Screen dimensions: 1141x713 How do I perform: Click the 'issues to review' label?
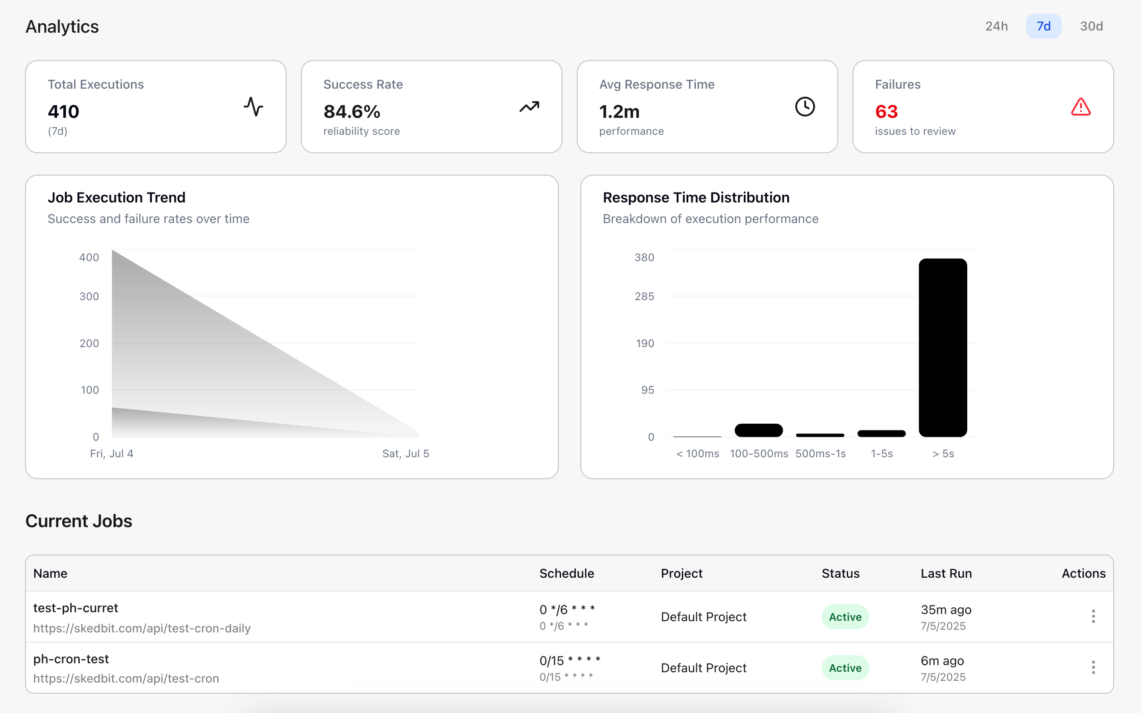pos(915,131)
